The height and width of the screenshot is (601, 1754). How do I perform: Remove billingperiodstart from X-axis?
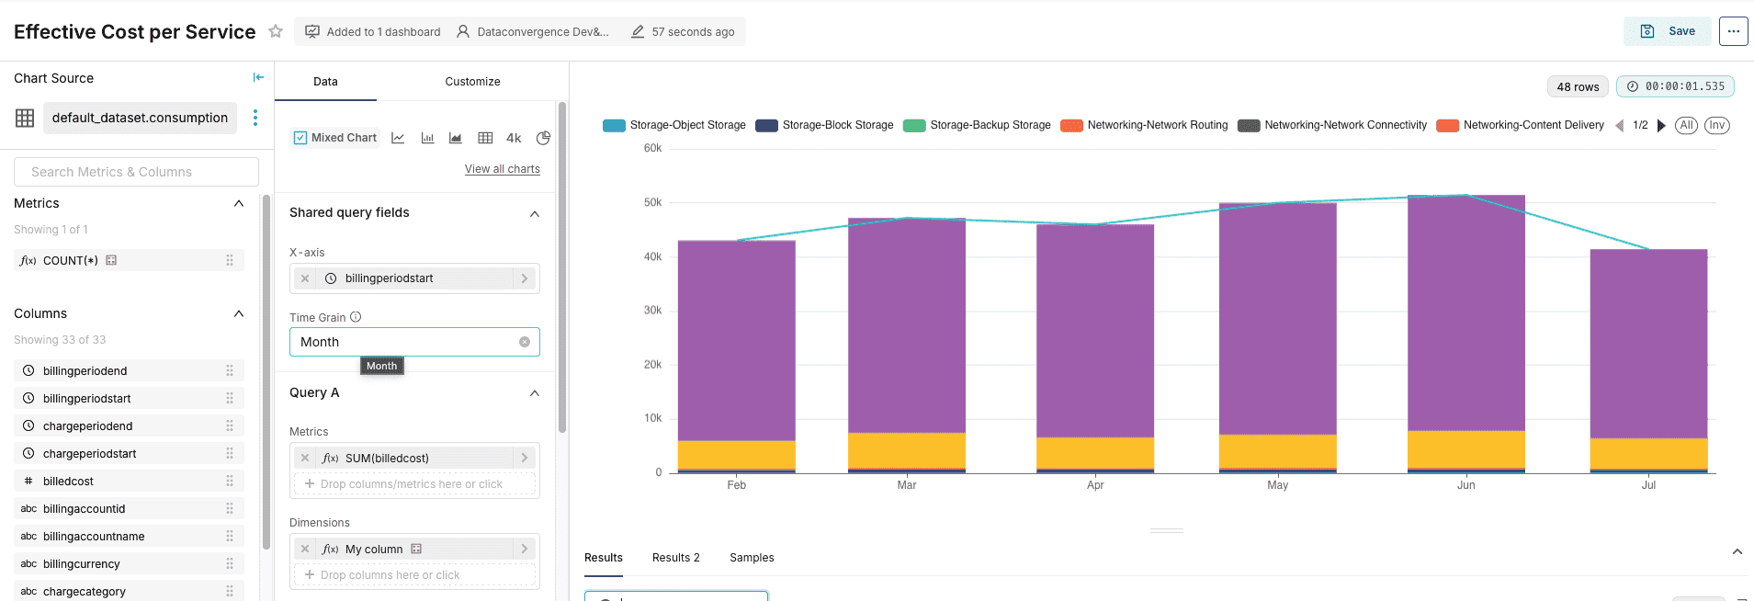[x=305, y=278]
